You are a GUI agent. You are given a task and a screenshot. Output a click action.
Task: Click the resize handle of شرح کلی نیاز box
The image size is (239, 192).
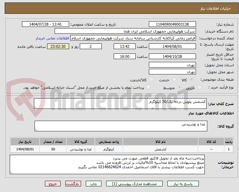[36, 107]
